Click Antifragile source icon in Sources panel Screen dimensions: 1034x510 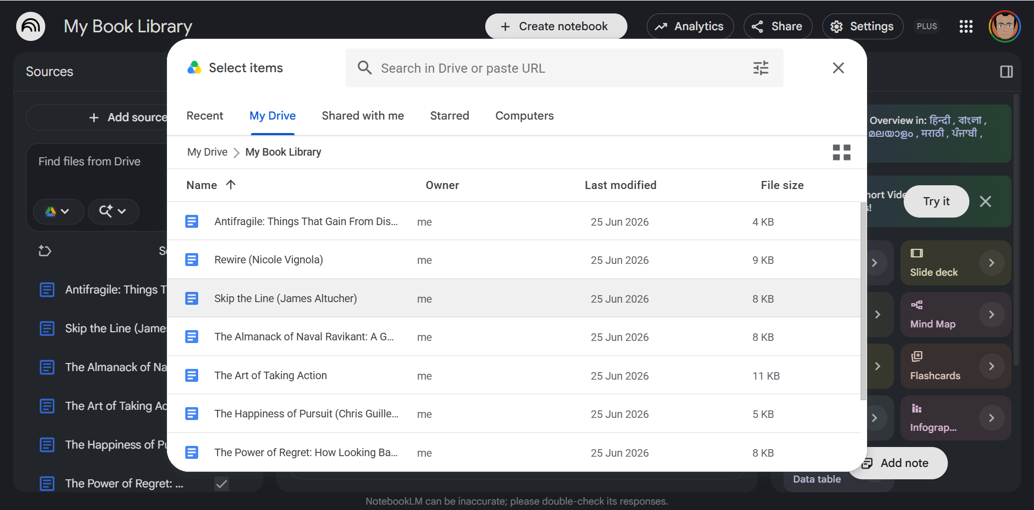coord(47,290)
